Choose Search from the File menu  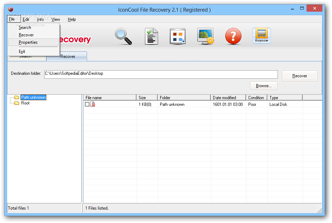coord(33,28)
